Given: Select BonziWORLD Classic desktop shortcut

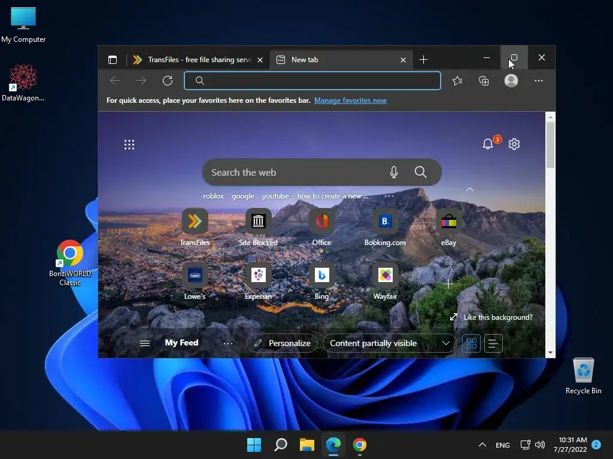Looking at the screenshot, I should point(70,263).
